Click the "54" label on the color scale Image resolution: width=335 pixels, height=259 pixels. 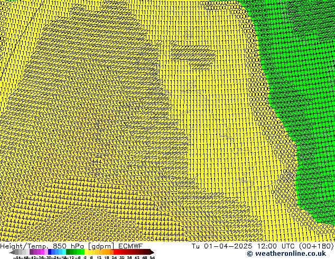pos(152,257)
